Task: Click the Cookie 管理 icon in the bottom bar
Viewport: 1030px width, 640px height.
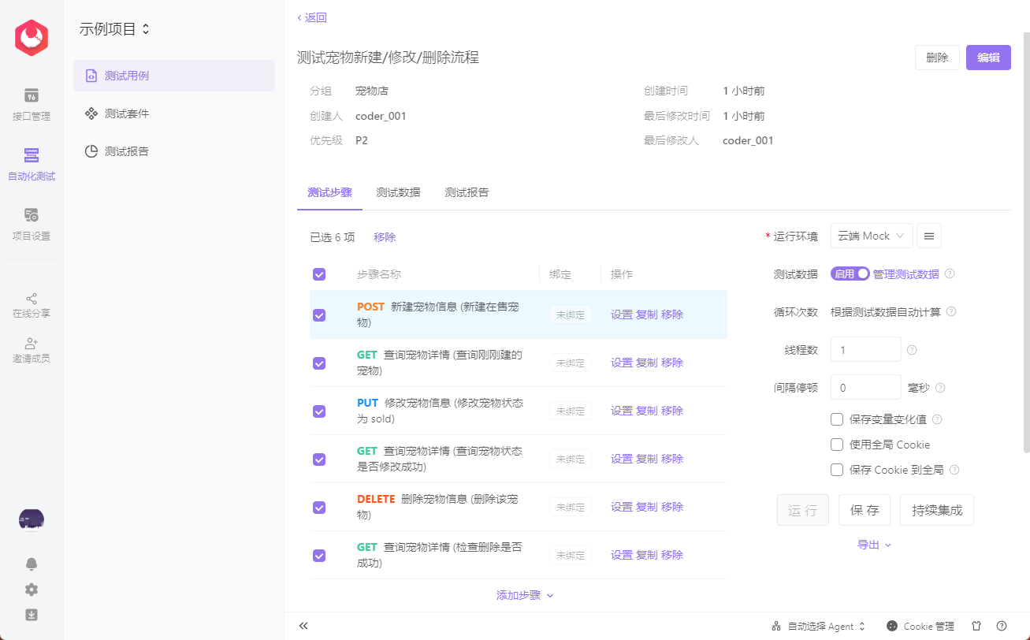Action: [891, 626]
